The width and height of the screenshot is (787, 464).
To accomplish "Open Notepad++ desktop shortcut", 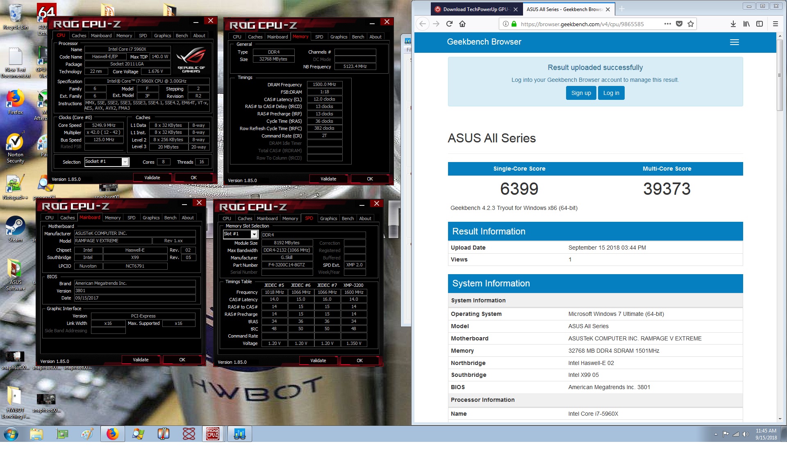I will 16,187.
